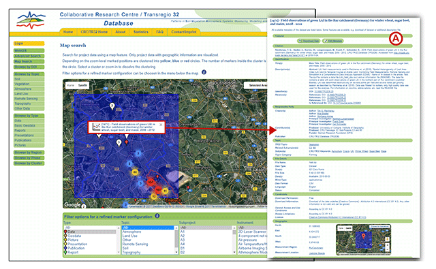Switch map to Karte view
This screenshot has height=269, width=436.
coord(71,85)
